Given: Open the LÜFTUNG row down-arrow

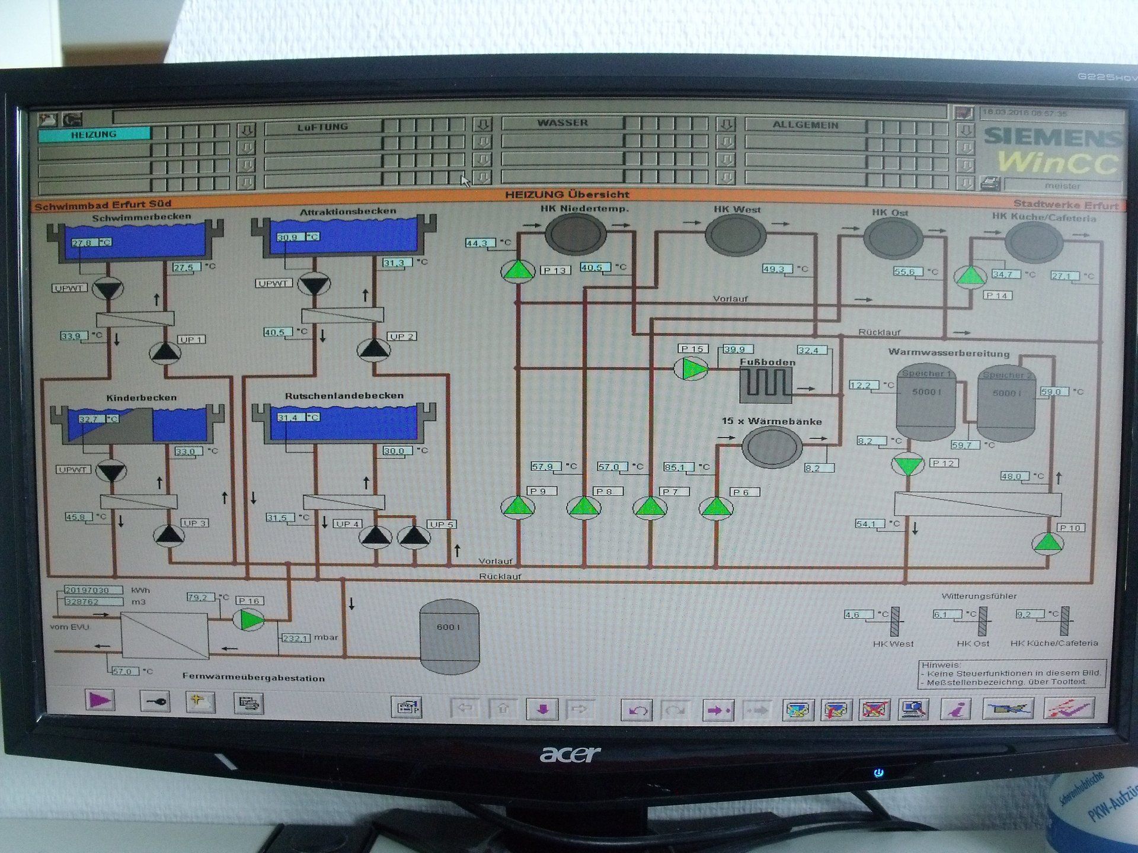Looking at the screenshot, I should [483, 124].
